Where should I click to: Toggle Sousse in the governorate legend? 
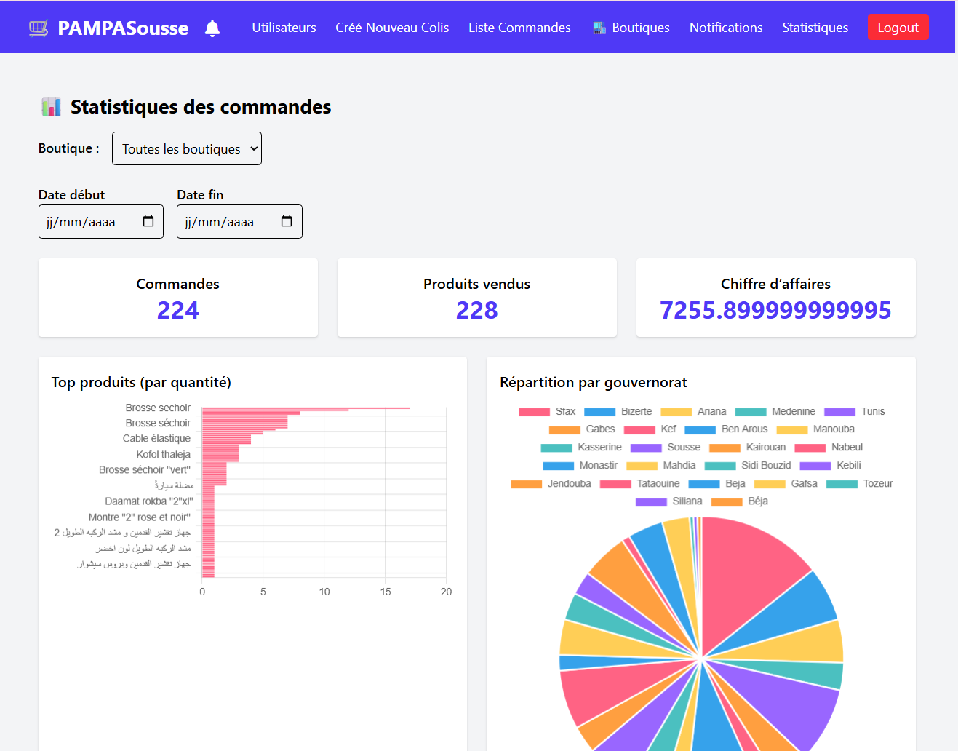click(666, 448)
